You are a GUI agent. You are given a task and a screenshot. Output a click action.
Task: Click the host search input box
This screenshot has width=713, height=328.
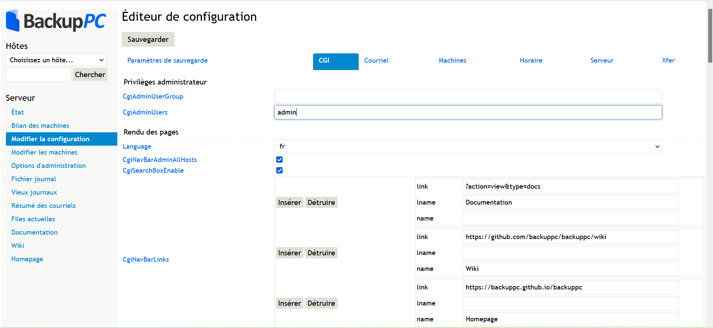tap(38, 75)
